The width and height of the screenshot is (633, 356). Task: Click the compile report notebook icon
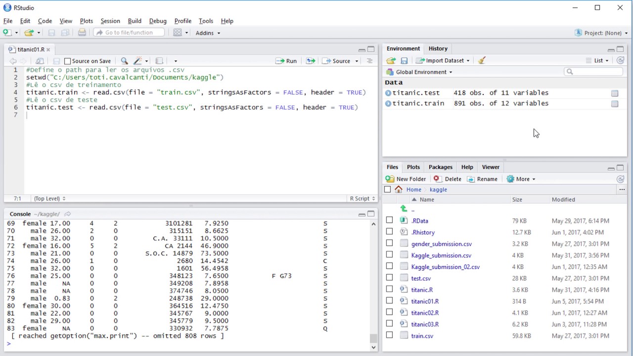[x=159, y=61]
